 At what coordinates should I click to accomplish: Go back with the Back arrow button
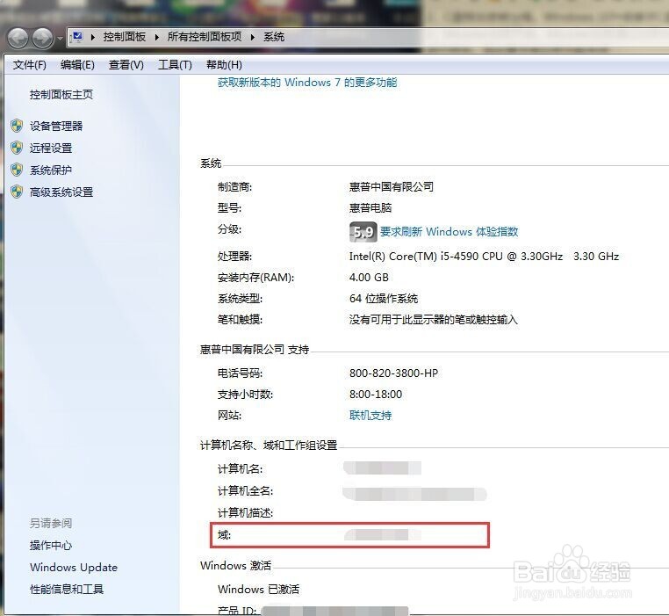point(18,39)
